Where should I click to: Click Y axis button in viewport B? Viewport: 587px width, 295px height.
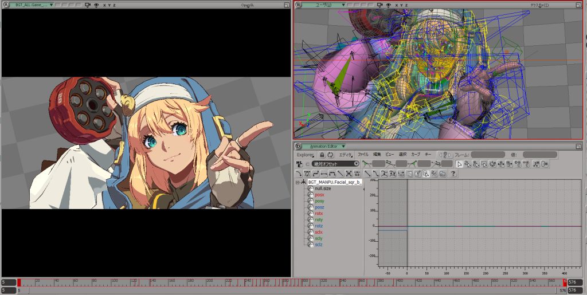(x=401, y=5)
